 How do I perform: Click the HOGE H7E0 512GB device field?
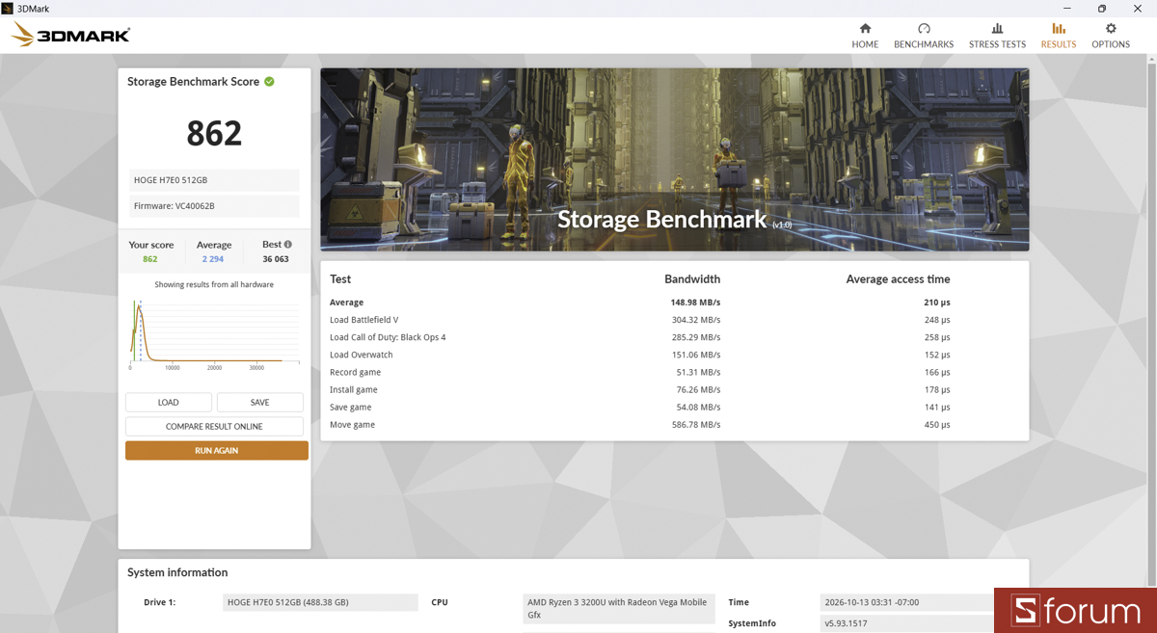tap(214, 180)
